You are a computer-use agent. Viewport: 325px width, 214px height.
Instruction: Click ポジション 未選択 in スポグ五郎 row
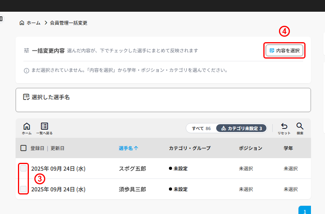246,169
